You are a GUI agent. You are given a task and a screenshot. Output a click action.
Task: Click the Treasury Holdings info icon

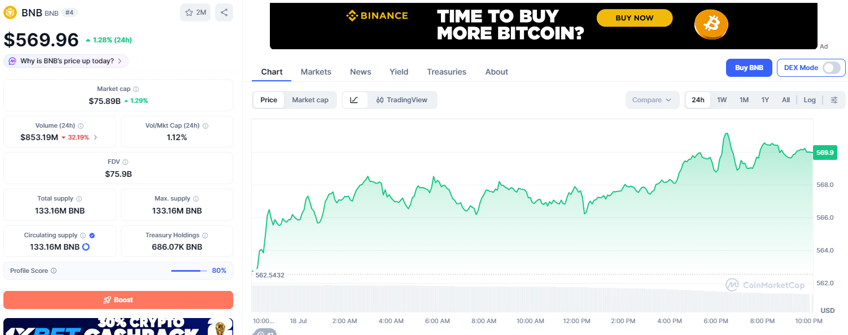pos(205,236)
